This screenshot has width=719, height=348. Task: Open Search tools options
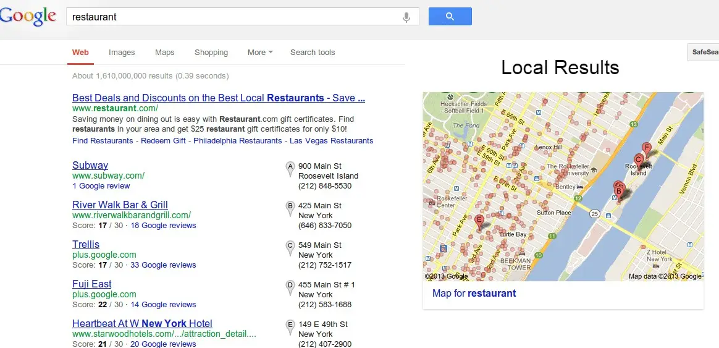point(313,53)
